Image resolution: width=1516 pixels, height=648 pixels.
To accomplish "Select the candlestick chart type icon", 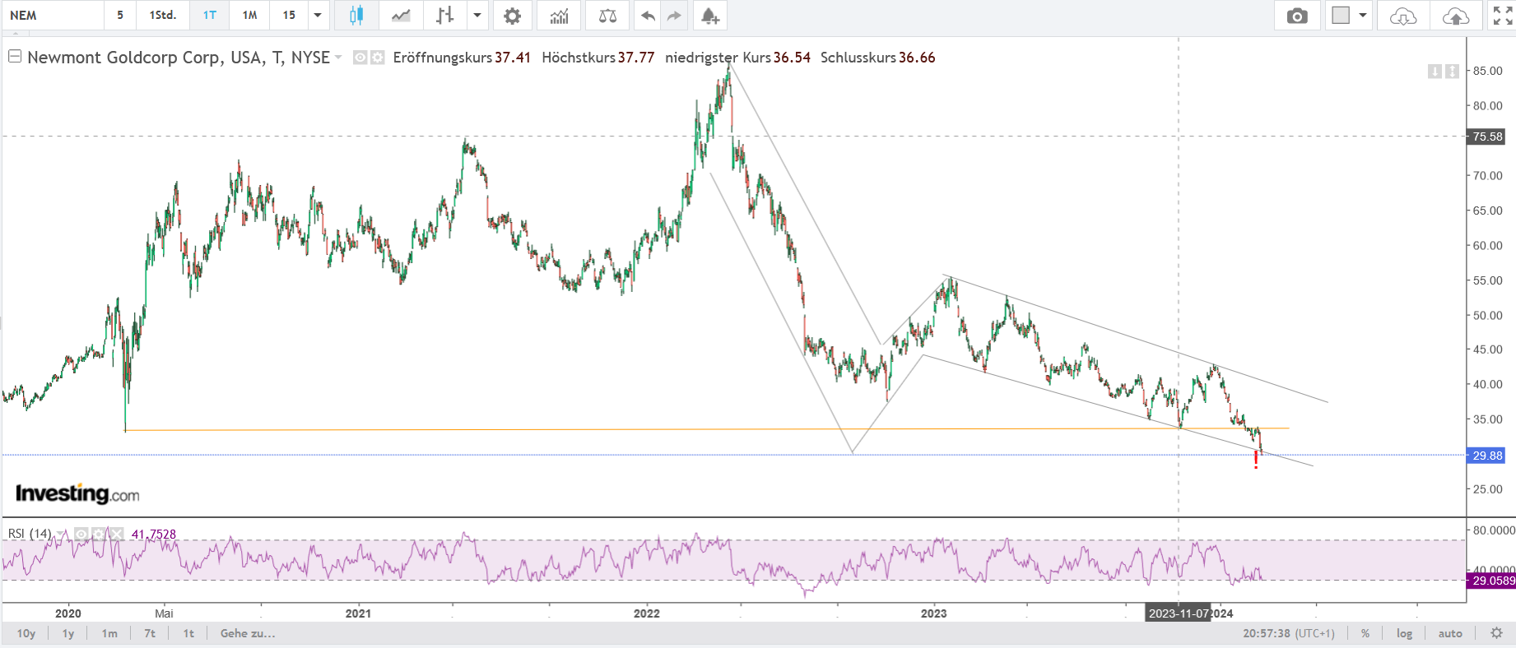I will point(356,16).
